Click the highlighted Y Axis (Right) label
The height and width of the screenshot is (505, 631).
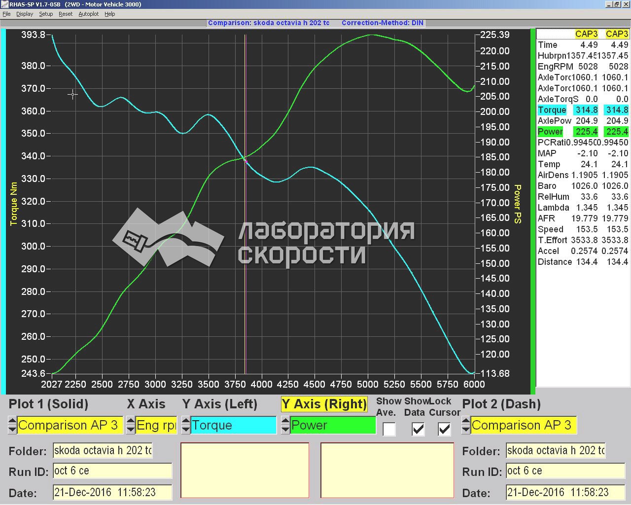(324, 404)
